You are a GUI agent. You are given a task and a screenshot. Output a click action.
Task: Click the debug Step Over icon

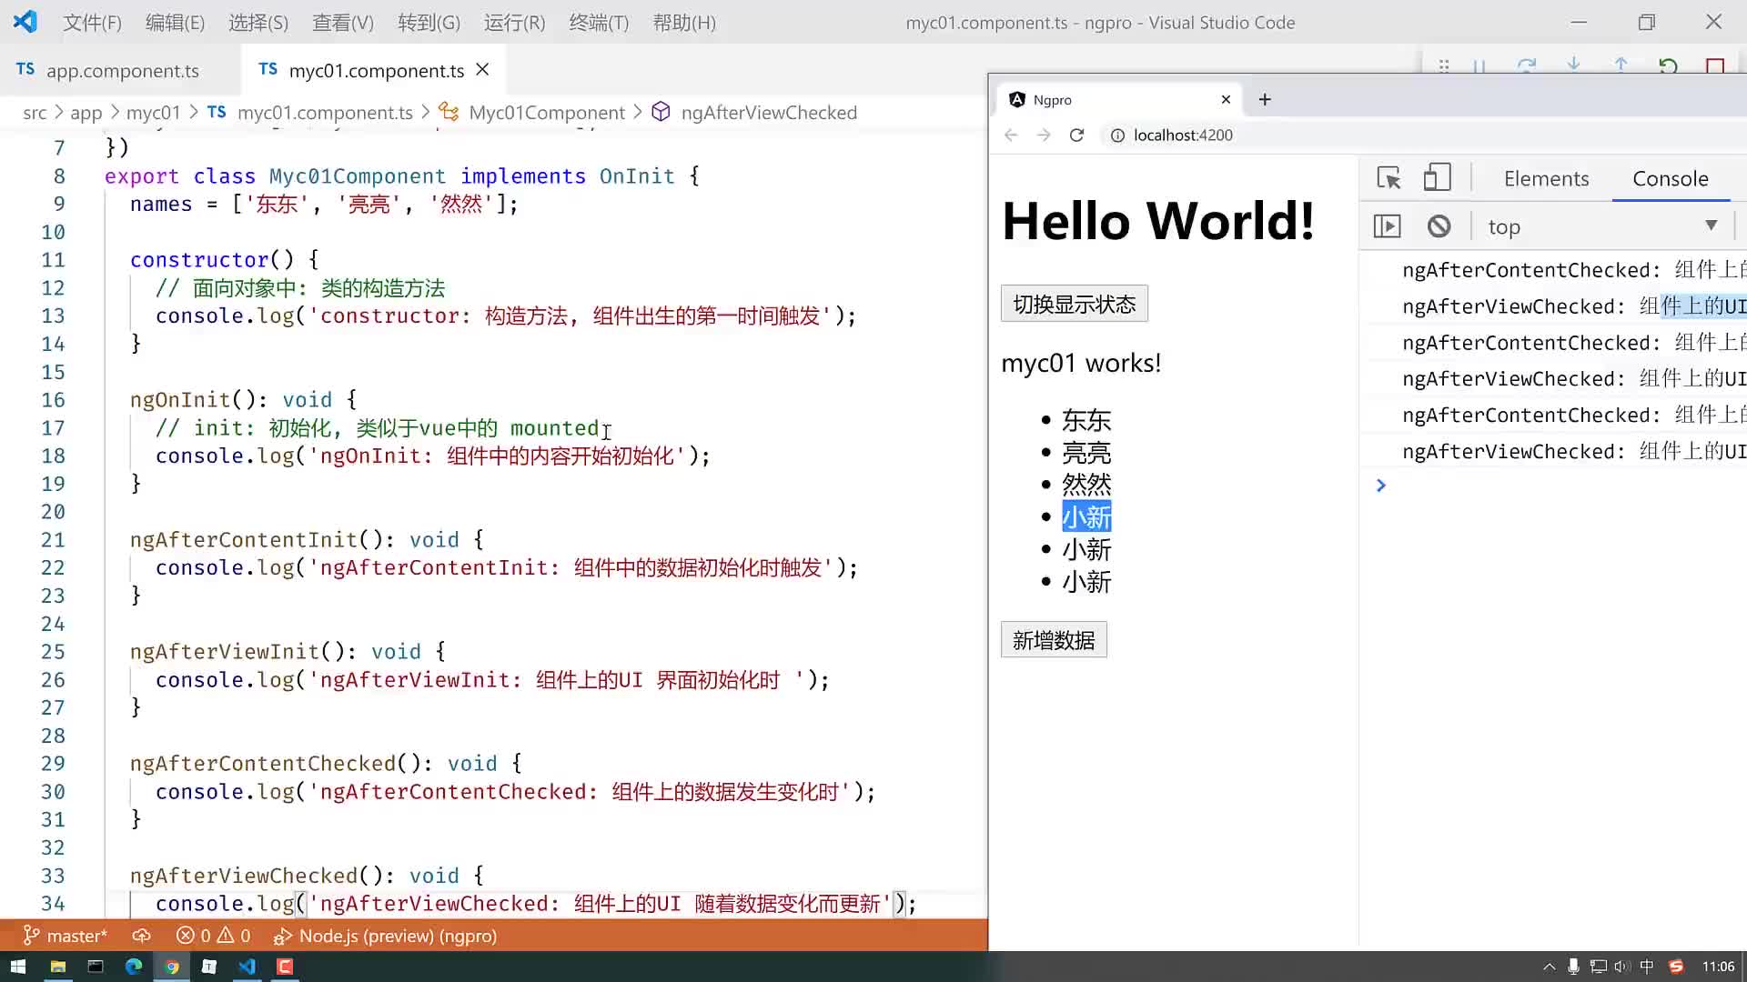pos(1527,65)
